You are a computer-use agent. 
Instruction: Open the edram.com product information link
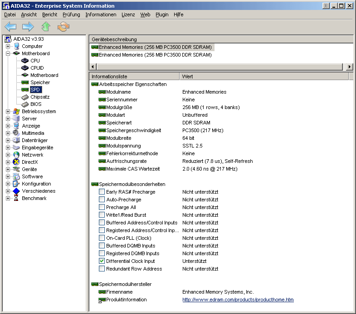click(x=238, y=300)
